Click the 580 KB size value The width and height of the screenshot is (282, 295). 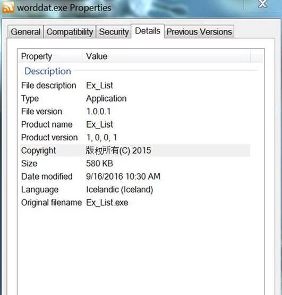[99, 163]
